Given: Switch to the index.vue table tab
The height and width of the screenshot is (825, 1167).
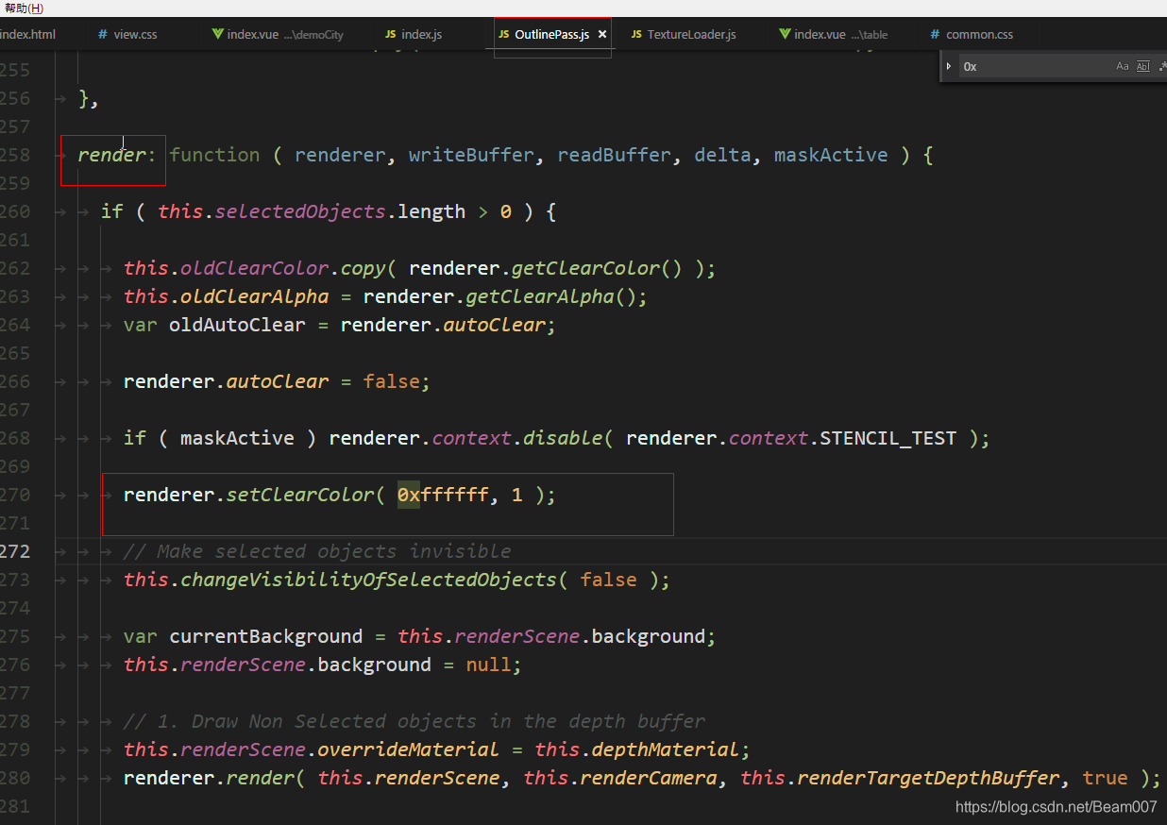Looking at the screenshot, I should coord(840,35).
